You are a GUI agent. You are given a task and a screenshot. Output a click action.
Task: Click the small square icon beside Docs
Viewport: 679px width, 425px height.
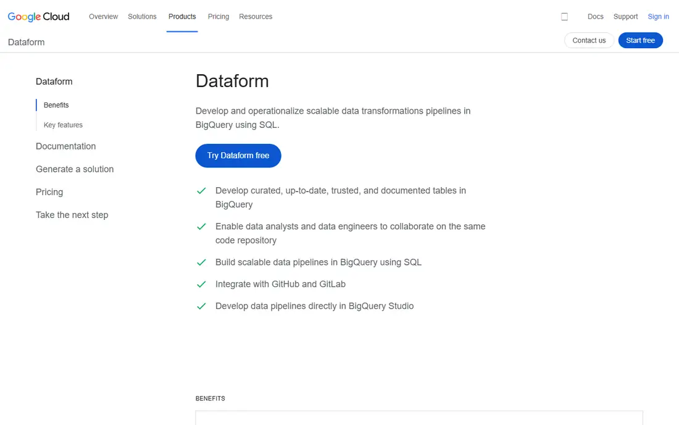coord(564,17)
